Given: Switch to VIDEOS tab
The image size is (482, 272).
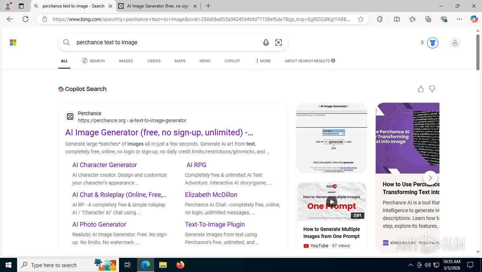Looking at the screenshot, I should (154, 61).
